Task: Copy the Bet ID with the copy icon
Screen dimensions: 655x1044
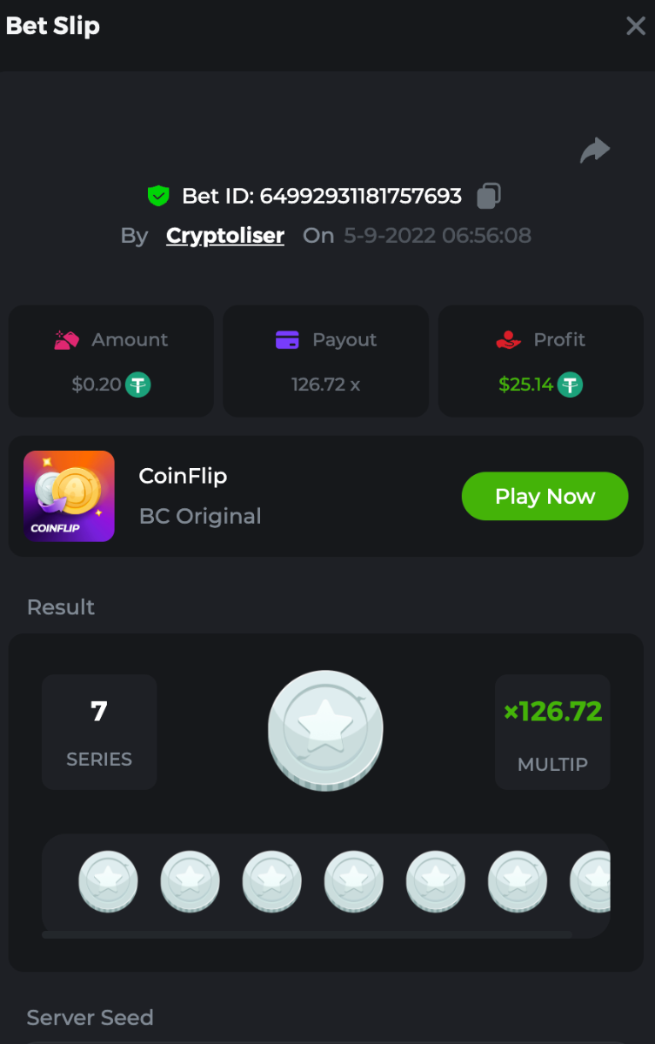Action: pyautogui.click(x=489, y=196)
